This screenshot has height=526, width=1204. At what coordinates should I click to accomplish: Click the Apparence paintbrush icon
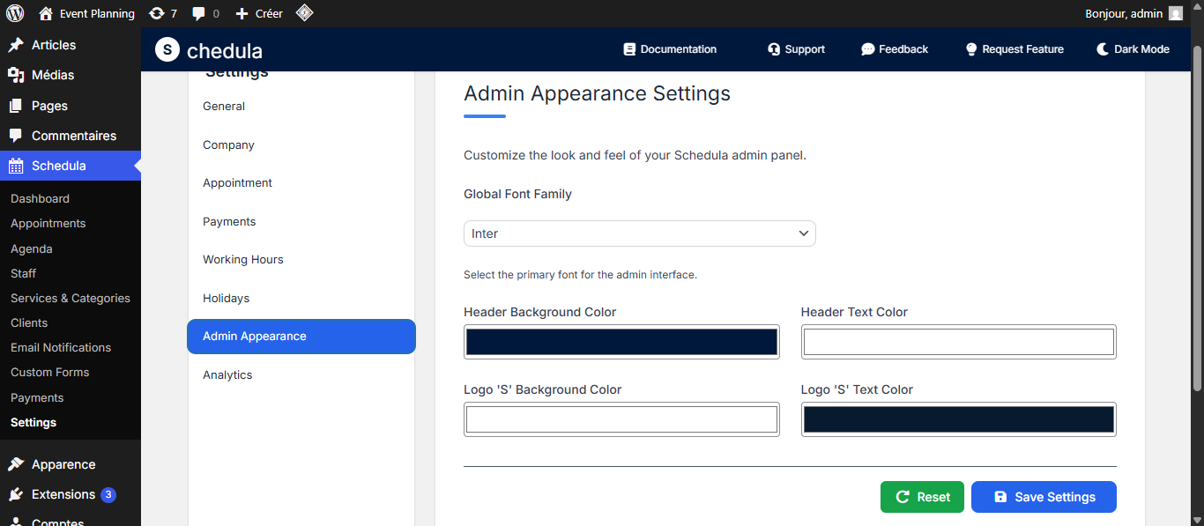[16, 464]
